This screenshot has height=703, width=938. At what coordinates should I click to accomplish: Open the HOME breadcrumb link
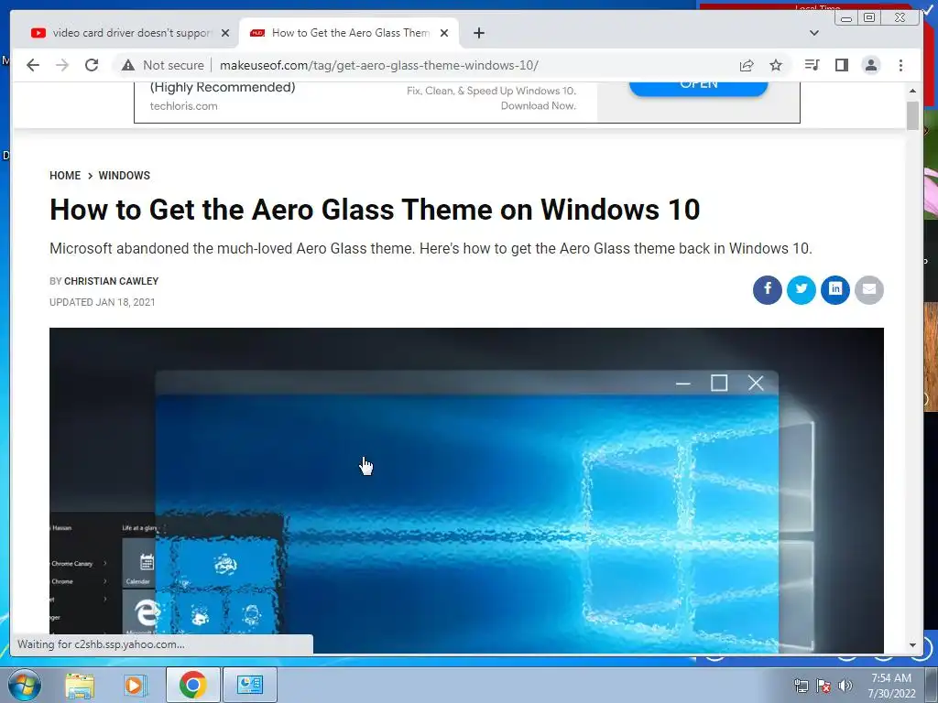65,175
